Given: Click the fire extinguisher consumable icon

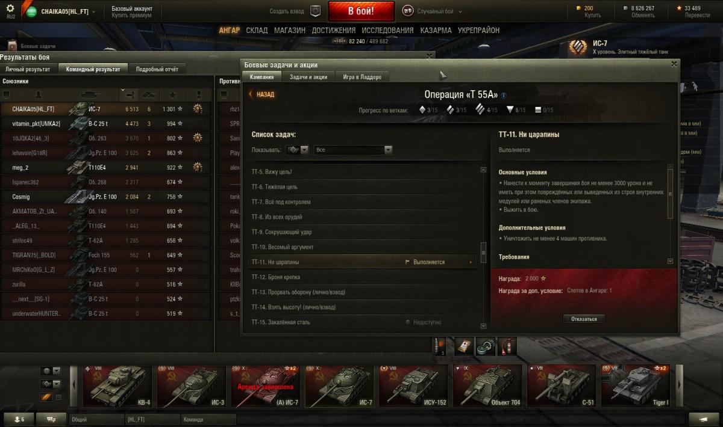Looking at the screenshot, I should pyautogui.click(x=507, y=345).
